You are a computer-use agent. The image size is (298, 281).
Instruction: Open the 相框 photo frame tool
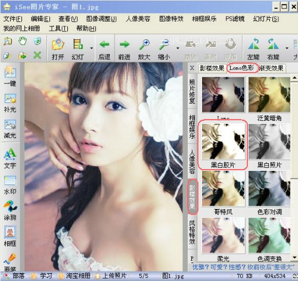pyautogui.click(x=10, y=236)
